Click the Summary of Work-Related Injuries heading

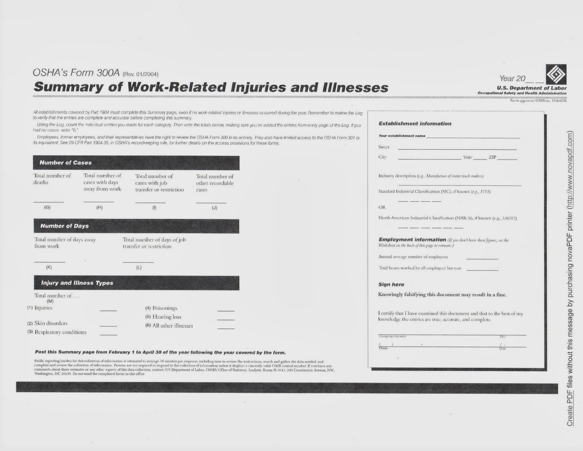(211, 88)
